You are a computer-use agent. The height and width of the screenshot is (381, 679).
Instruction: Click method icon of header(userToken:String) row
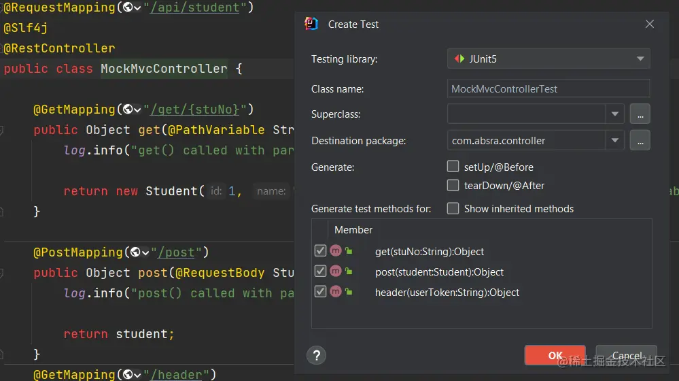(336, 291)
